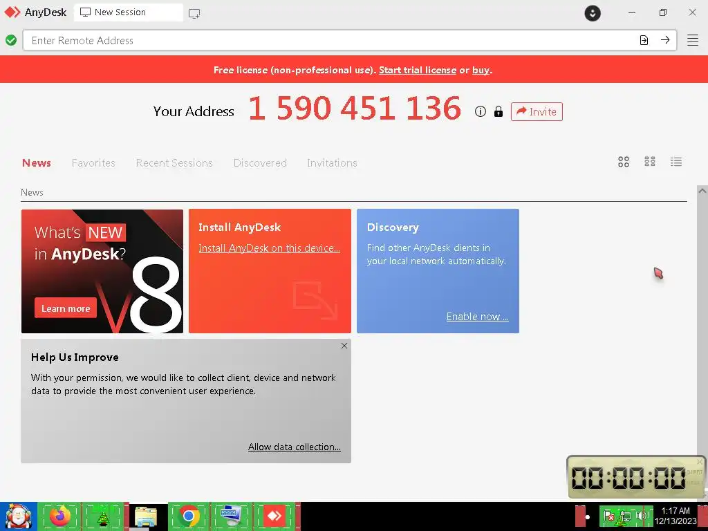Viewport: 708px width, 531px height.
Task: Click the AnyDesk taskbar icon
Action: (274, 516)
